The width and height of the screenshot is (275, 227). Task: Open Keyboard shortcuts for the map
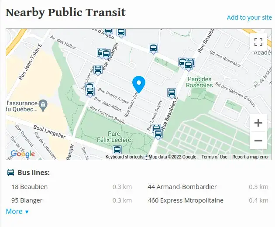click(124, 157)
